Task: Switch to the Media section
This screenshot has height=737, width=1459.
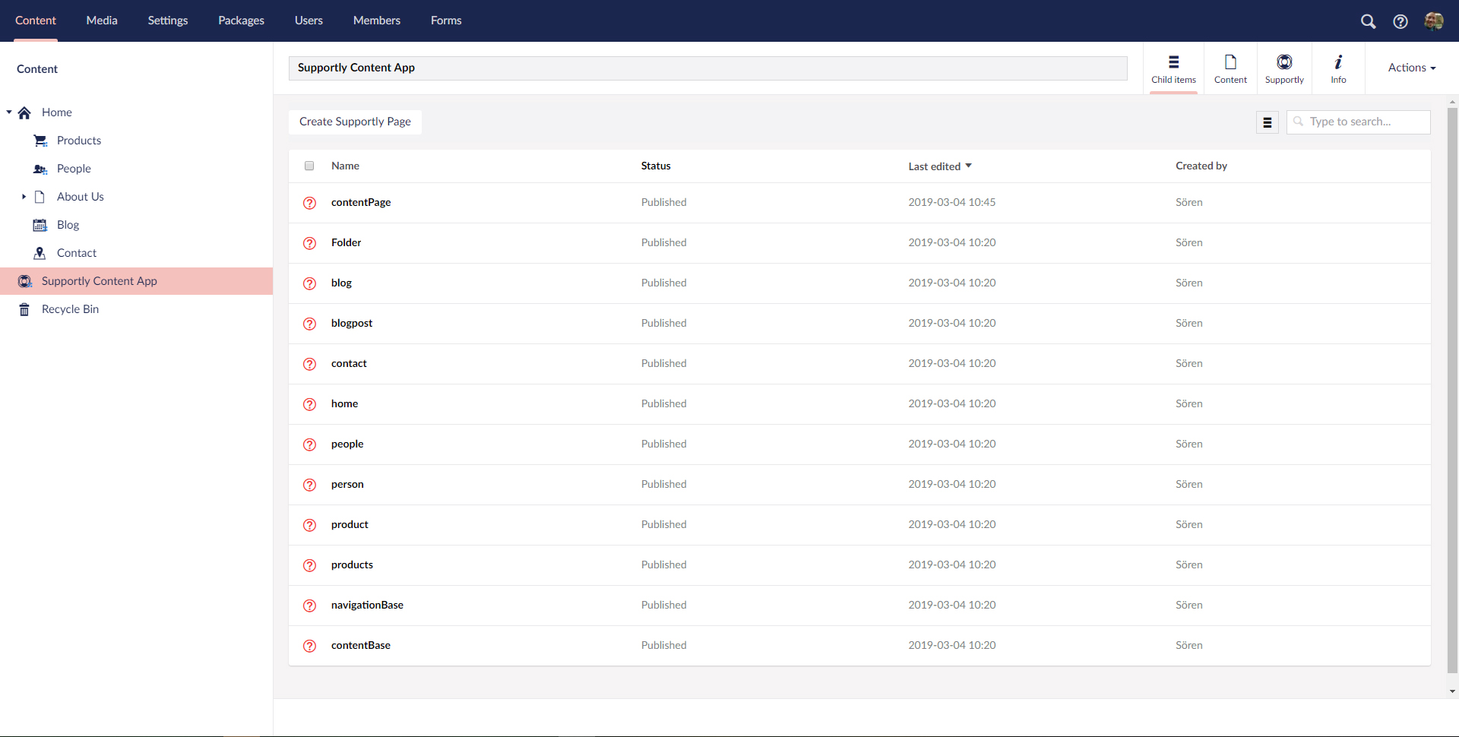Action: (x=102, y=21)
